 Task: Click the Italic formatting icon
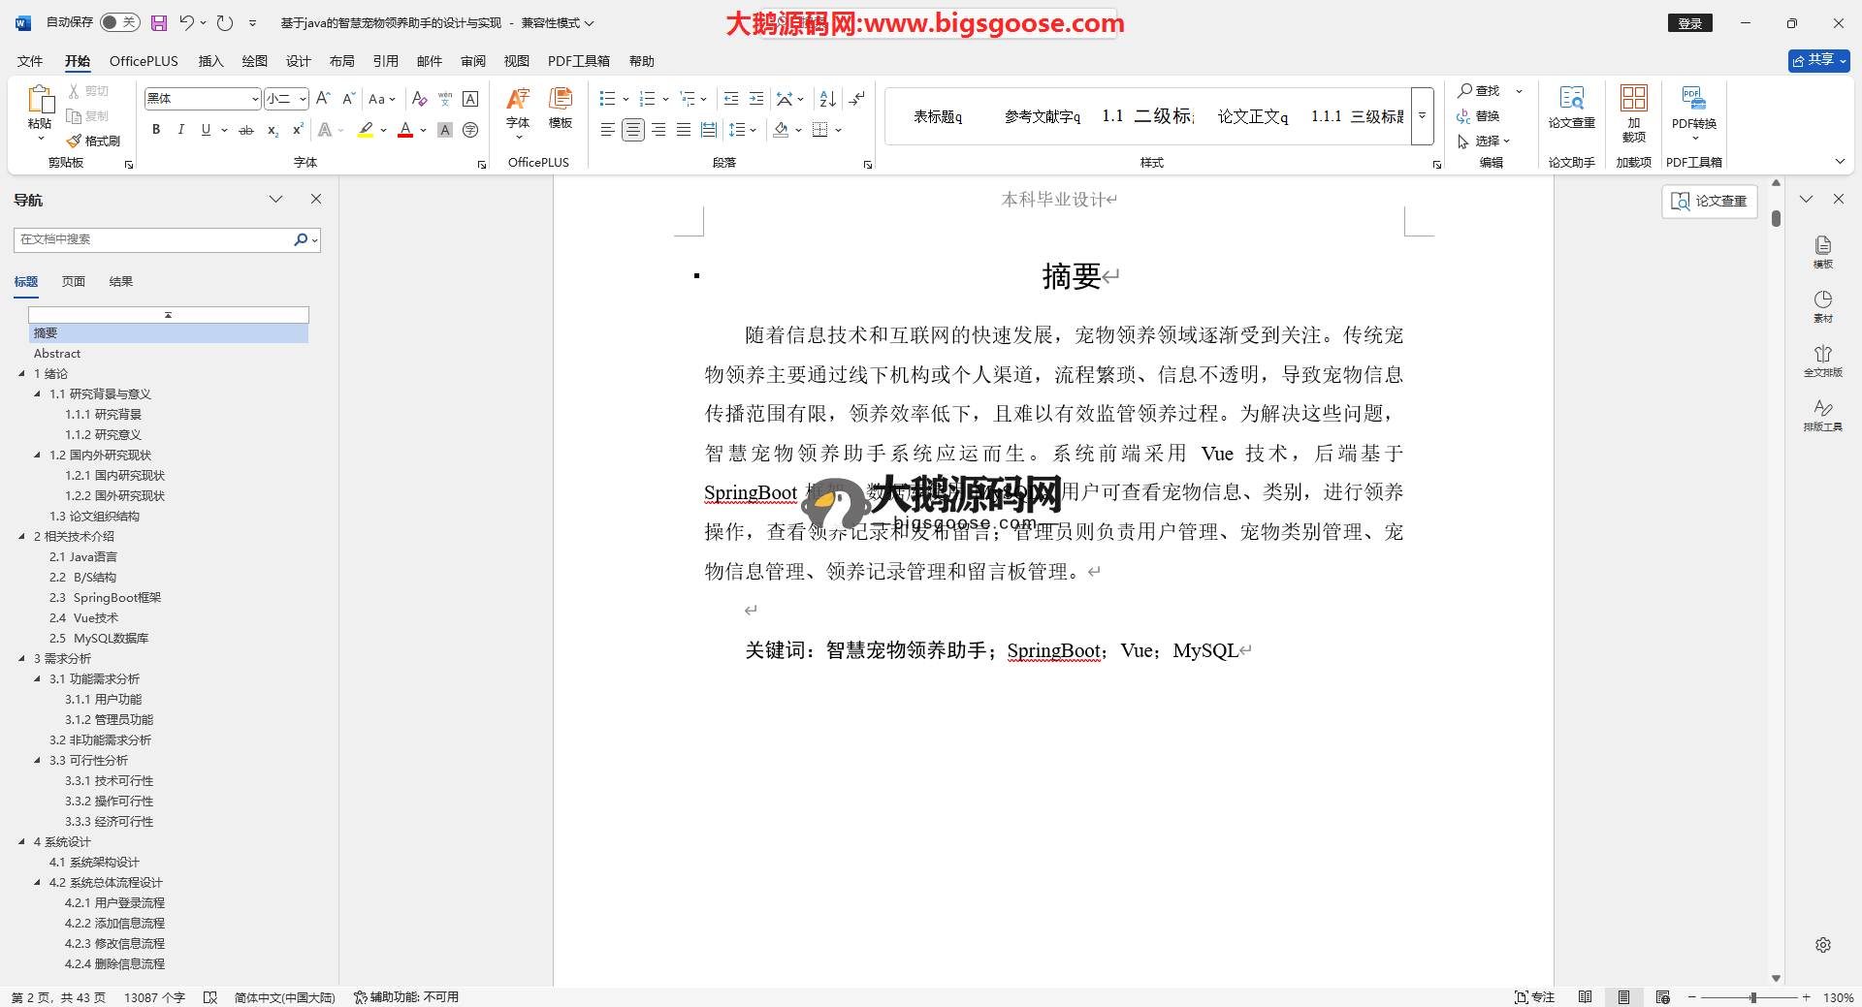pos(180,130)
